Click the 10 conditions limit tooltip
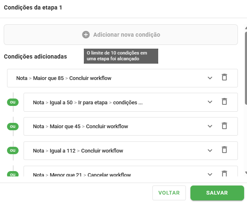Image resolution: width=247 pixels, height=202 pixels. 121,56
